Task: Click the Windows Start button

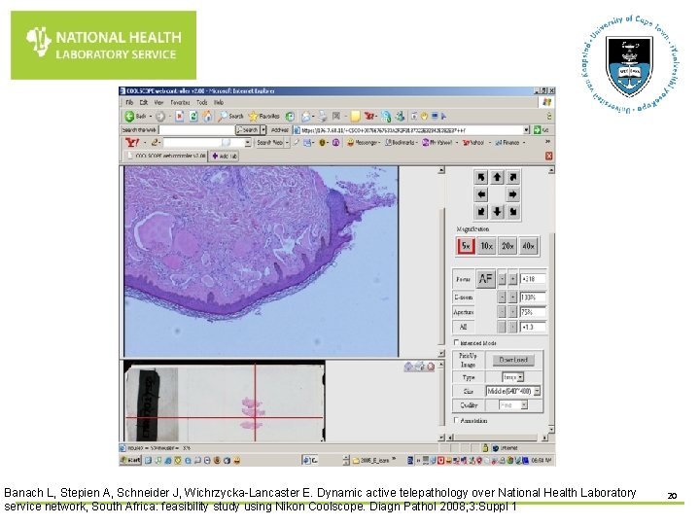Action: 130,460
